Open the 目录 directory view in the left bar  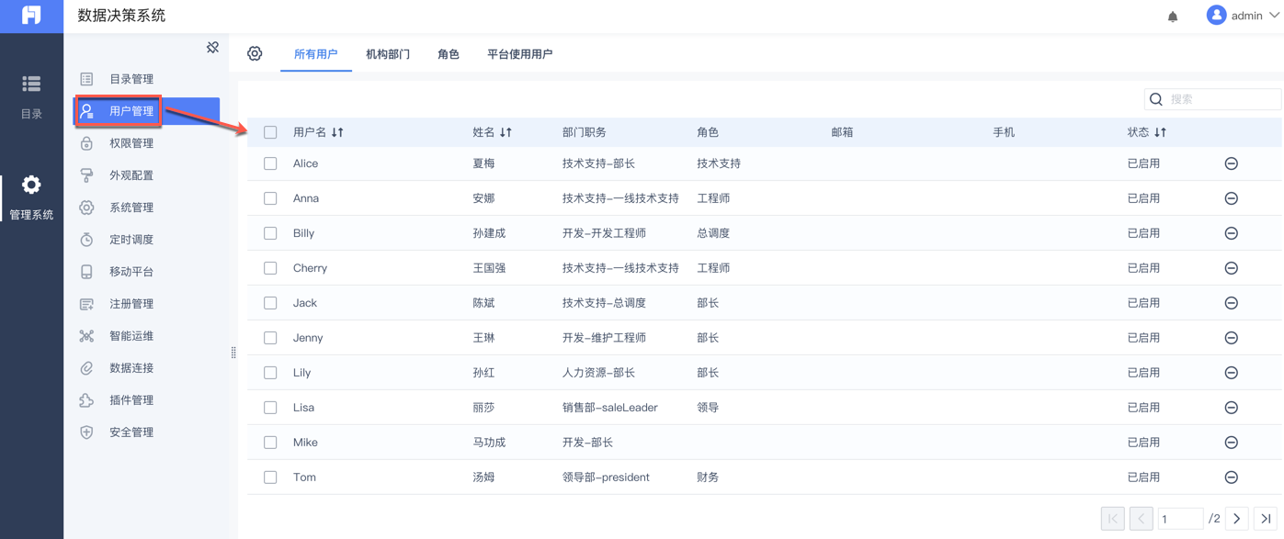(31, 95)
